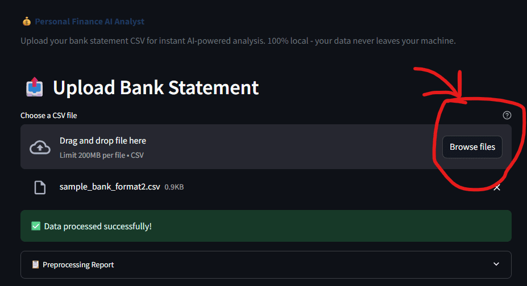Click the Upload Bank Statement heading
The height and width of the screenshot is (286, 527).
tap(156, 88)
